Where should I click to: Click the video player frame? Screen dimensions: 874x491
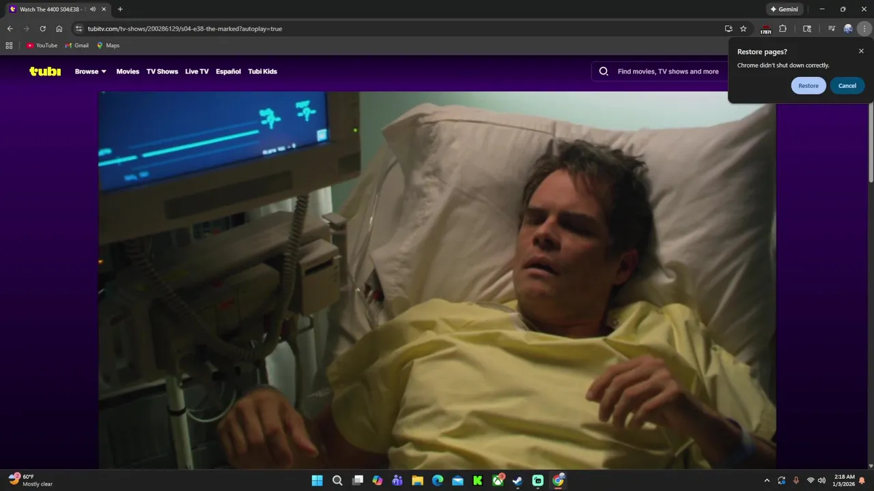(437, 280)
